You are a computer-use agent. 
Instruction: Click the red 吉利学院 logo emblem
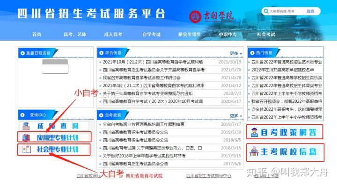pyautogui.click(x=195, y=17)
